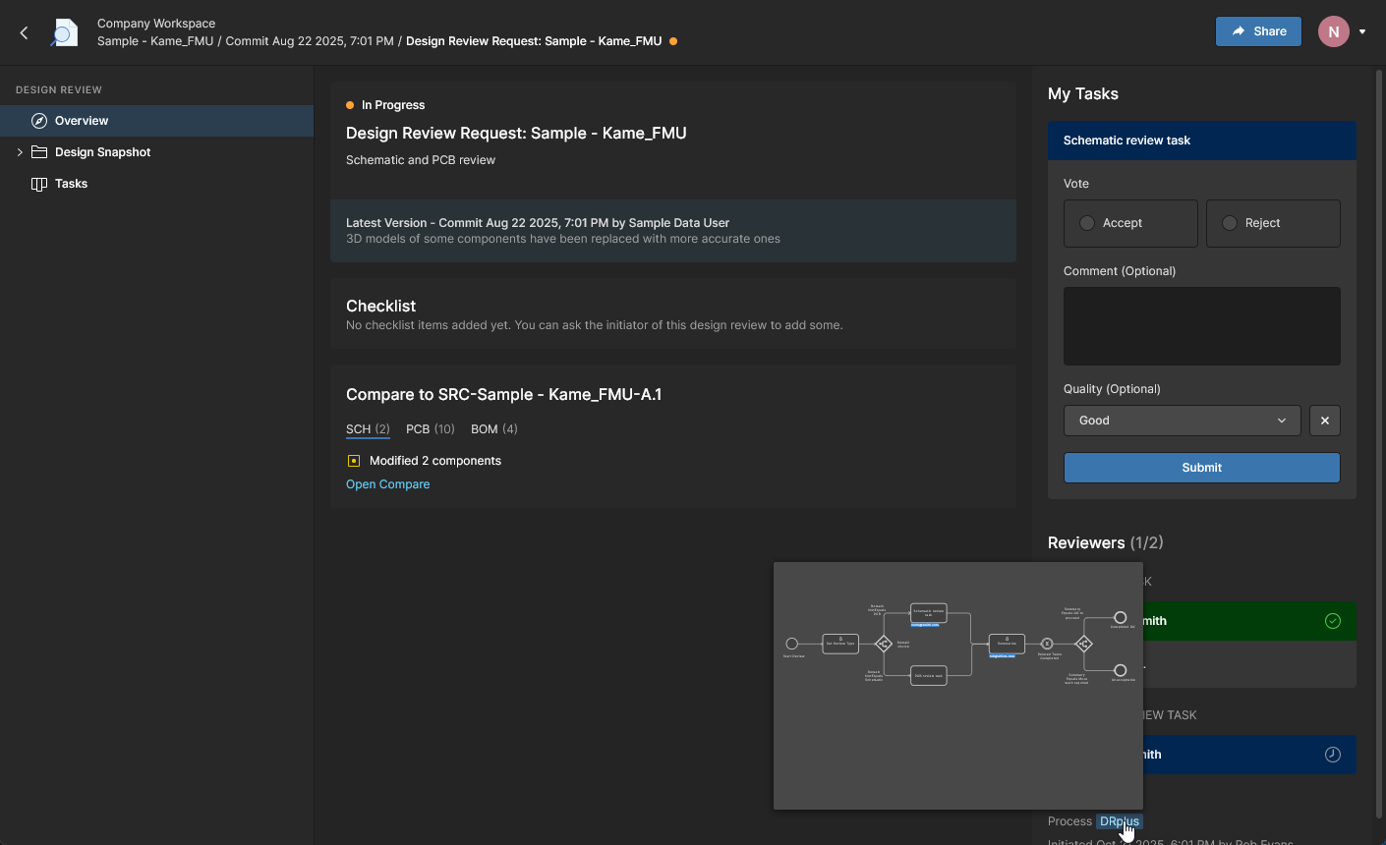Viewport: 1386px width, 845px height.
Task: Open the user account dropdown arrow
Action: pyautogui.click(x=1362, y=31)
